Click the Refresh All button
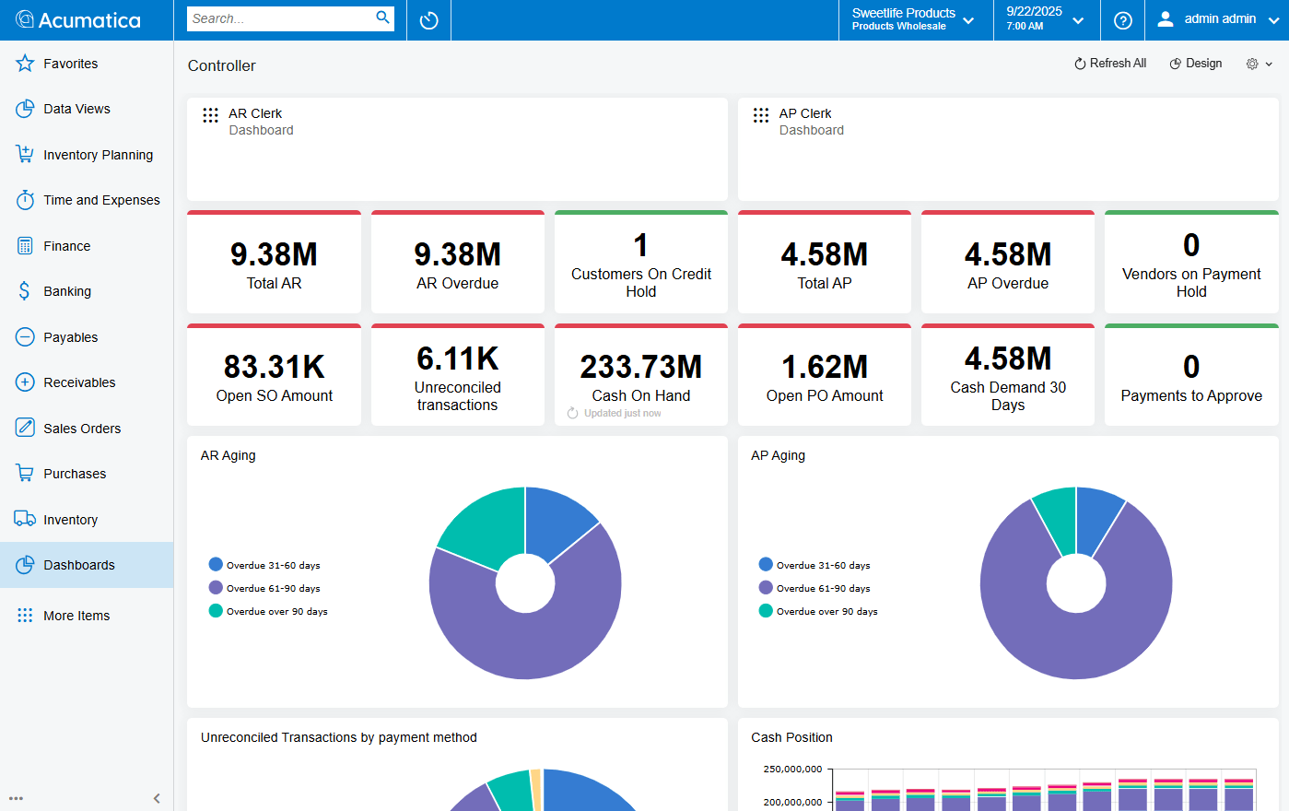The width and height of the screenshot is (1289, 811). pyautogui.click(x=1110, y=64)
